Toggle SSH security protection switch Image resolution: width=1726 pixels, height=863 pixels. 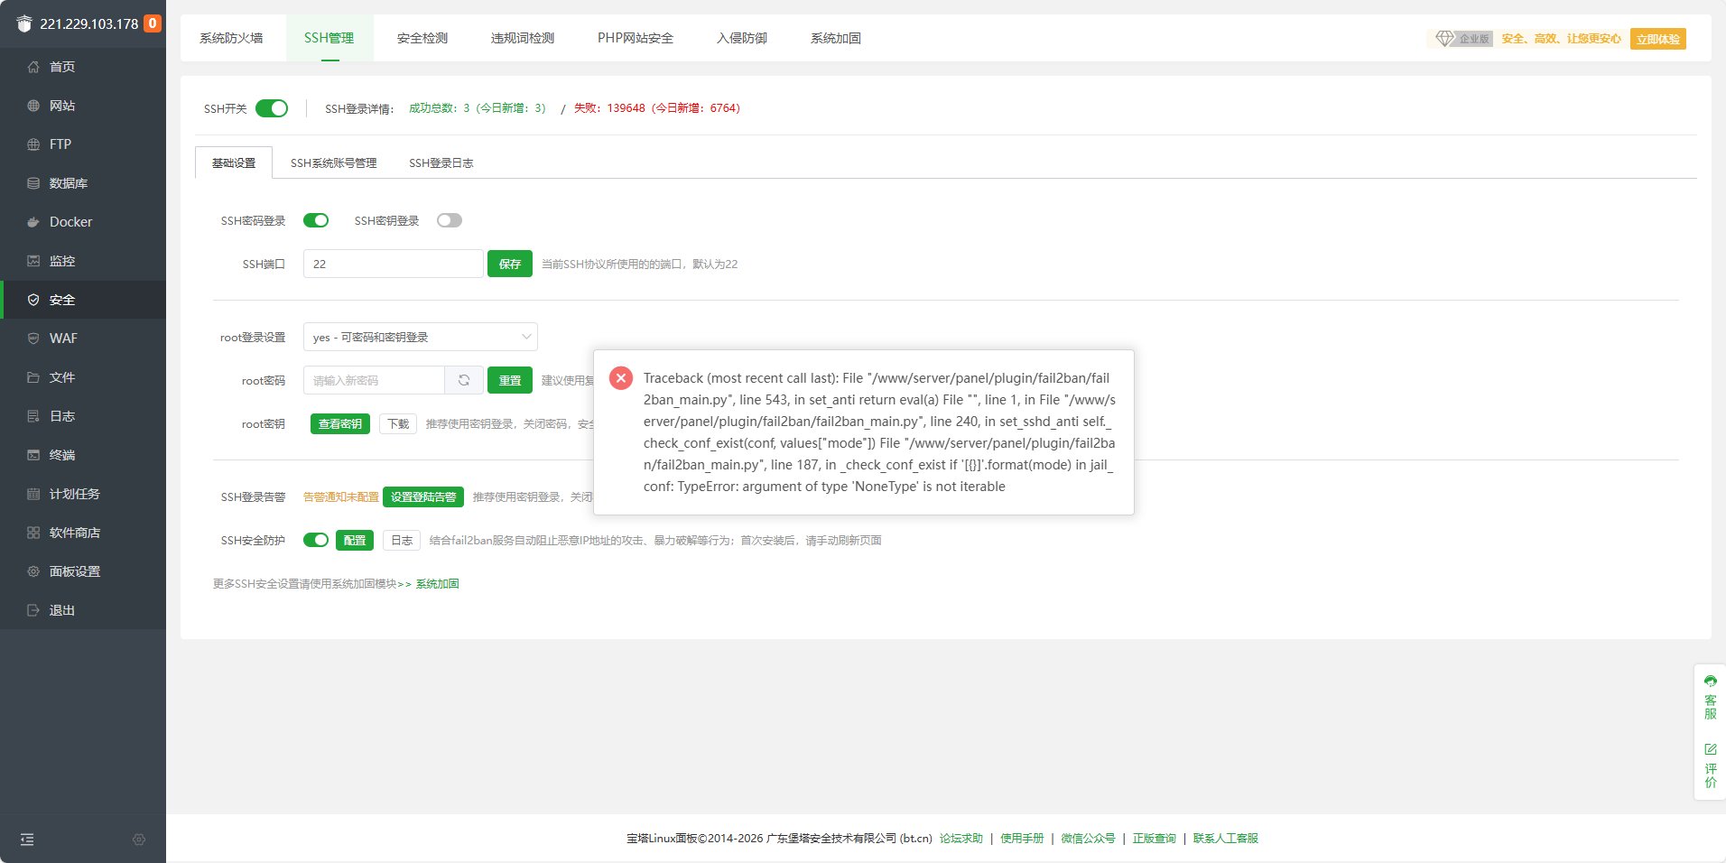point(316,540)
